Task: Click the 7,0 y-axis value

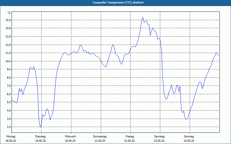Action: pos(9,86)
